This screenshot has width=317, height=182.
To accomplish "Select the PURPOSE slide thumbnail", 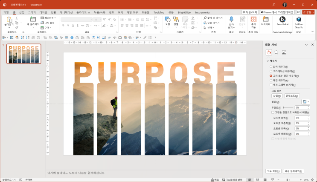I will [x=24, y=54].
